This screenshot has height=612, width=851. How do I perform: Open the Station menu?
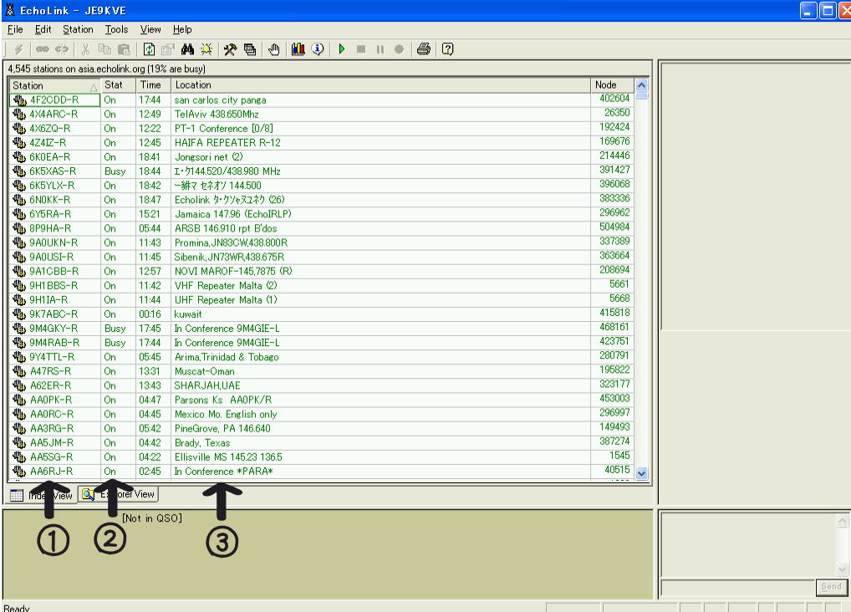click(x=78, y=29)
